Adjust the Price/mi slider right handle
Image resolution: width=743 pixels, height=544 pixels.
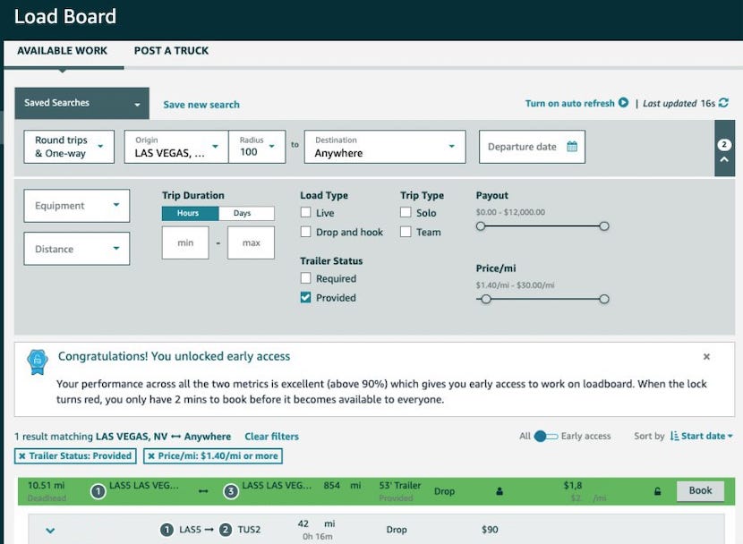click(x=603, y=299)
